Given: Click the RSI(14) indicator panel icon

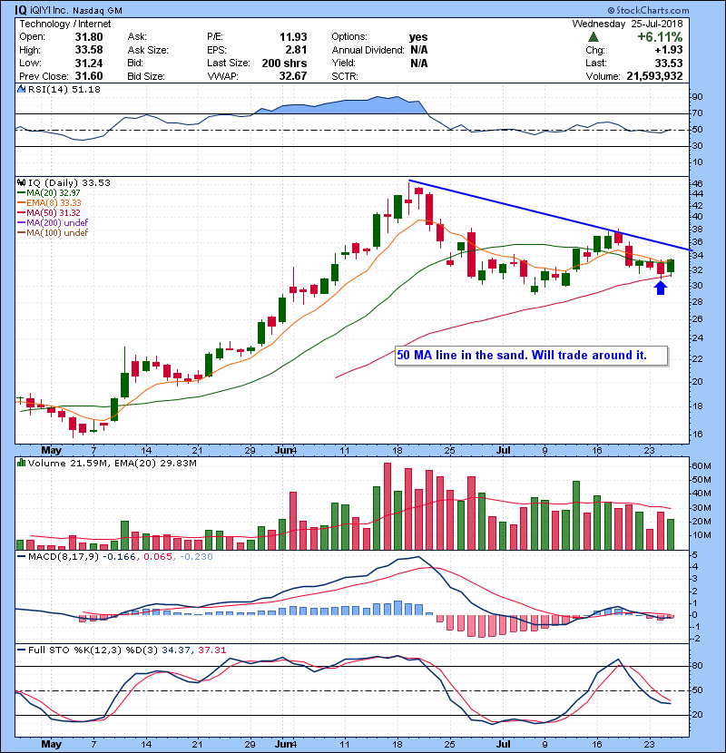Looking at the screenshot, I should (x=21, y=89).
